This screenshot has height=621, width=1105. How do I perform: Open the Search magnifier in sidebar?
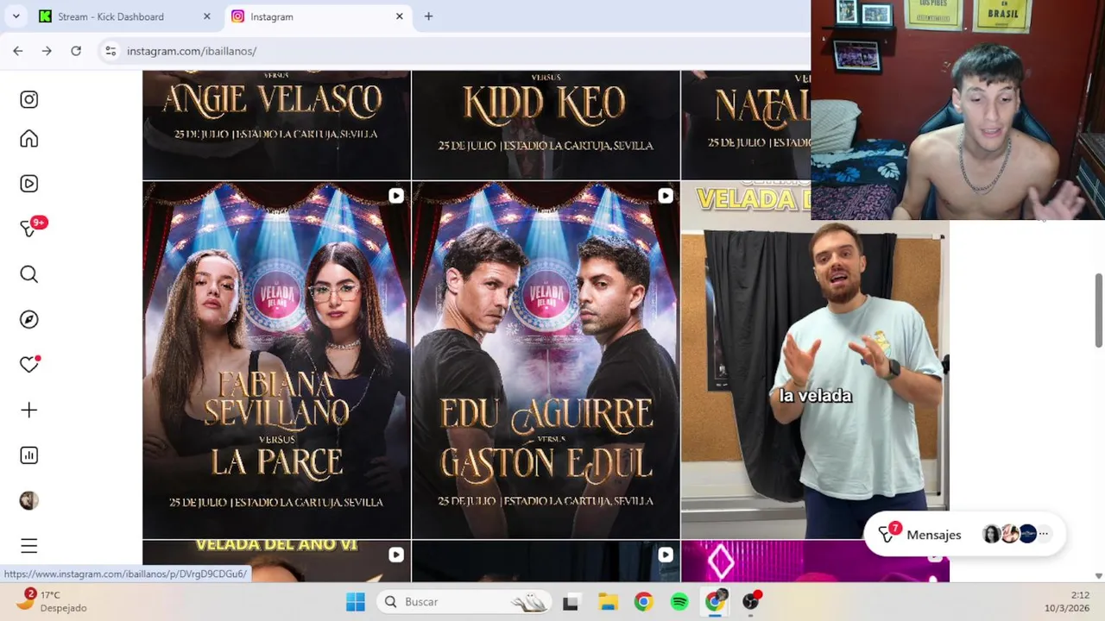click(x=29, y=274)
